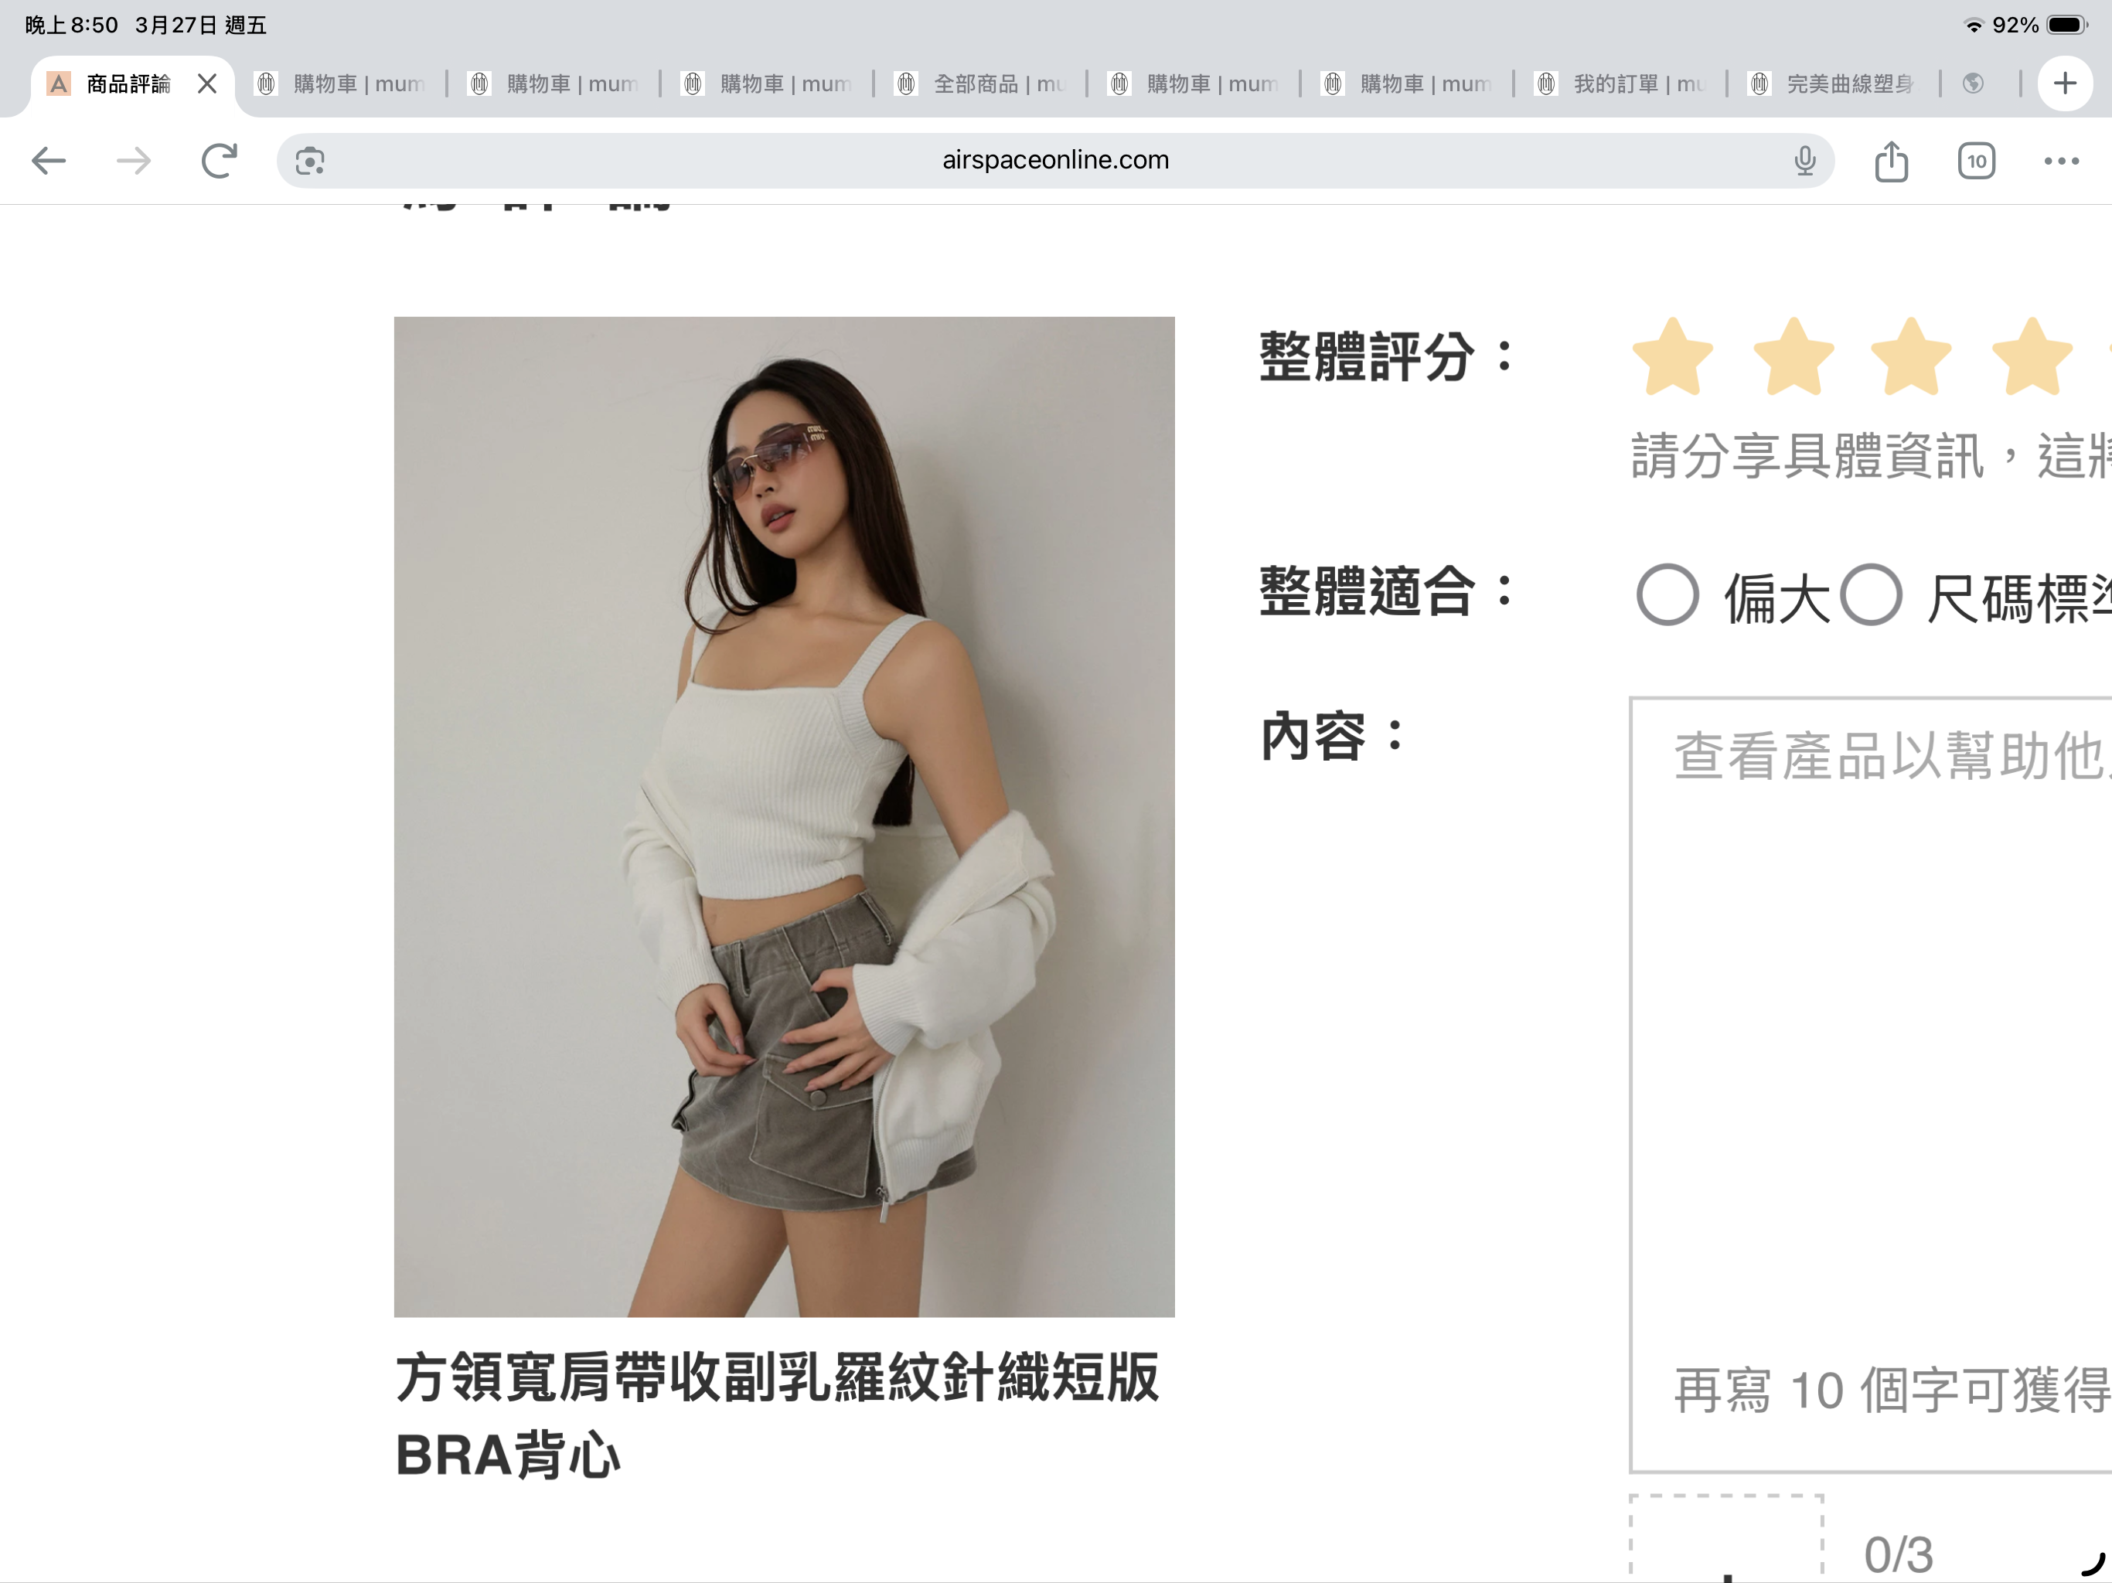Select the 尺碼標準 fit option
This screenshot has height=1583, width=2112.
[1871, 595]
